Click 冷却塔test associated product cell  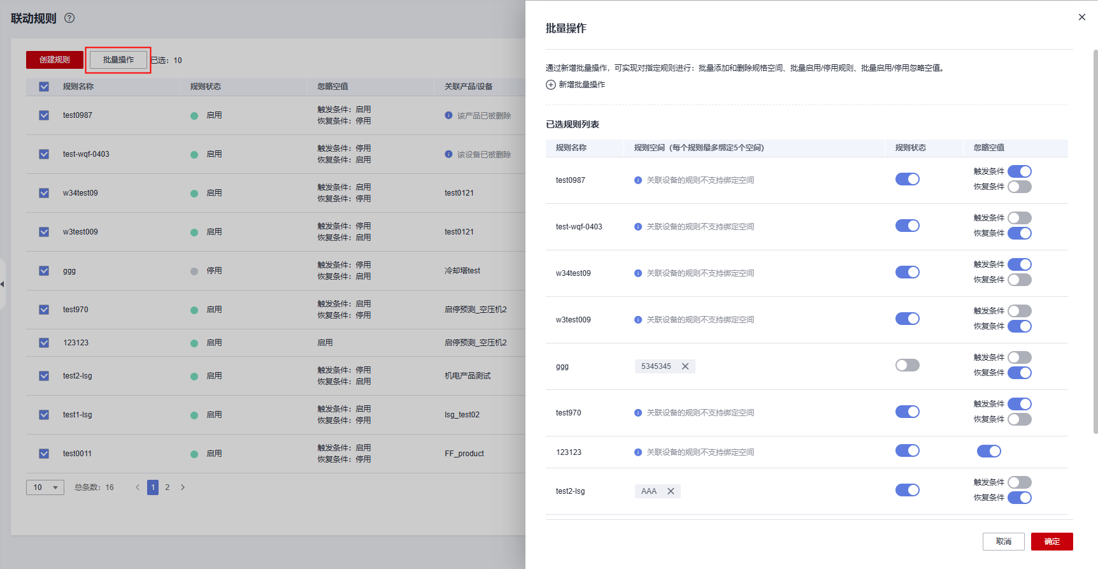[x=462, y=271]
